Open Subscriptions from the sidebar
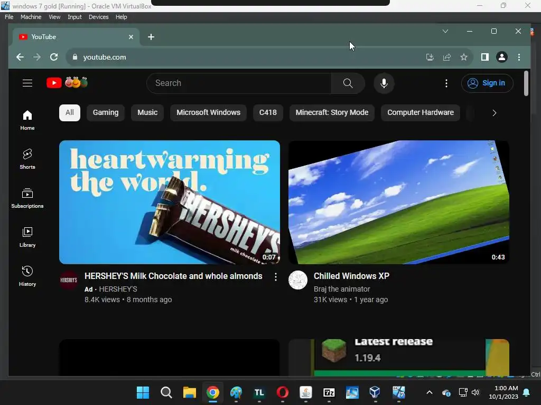The height and width of the screenshot is (405, 541). click(27, 198)
